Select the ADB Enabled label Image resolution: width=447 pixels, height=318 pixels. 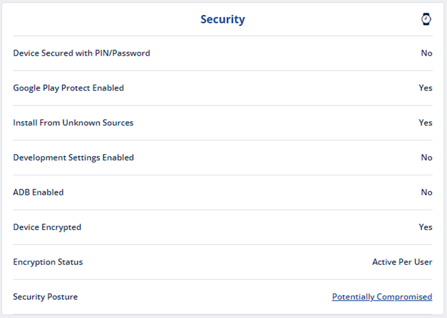38,193
